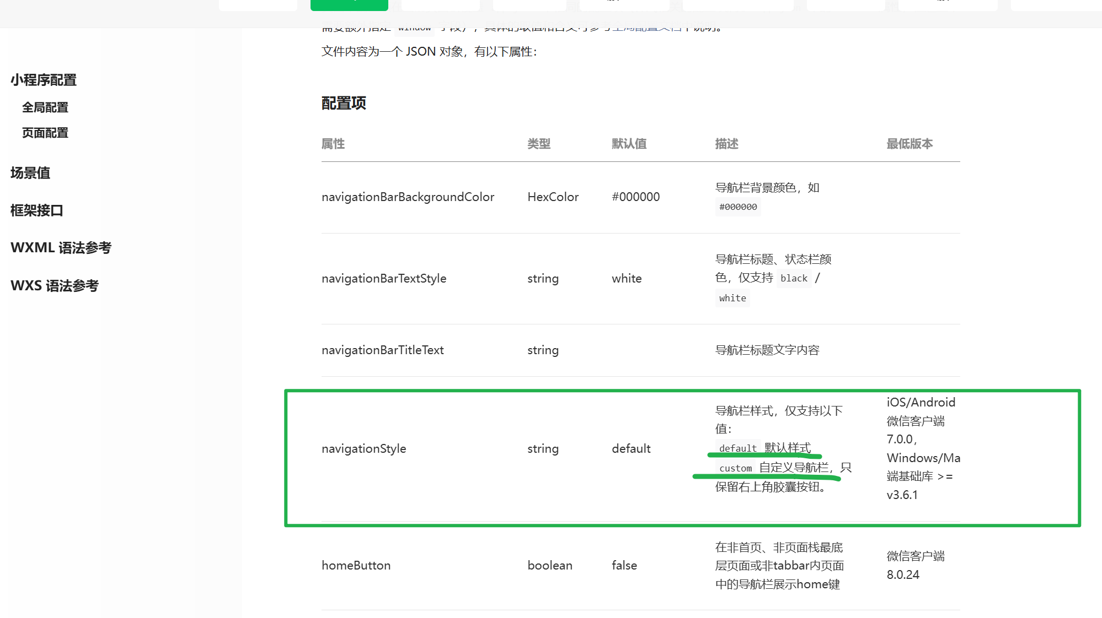Click the #000000 code snippet in description
The width and height of the screenshot is (1102, 618).
point(738,207)
